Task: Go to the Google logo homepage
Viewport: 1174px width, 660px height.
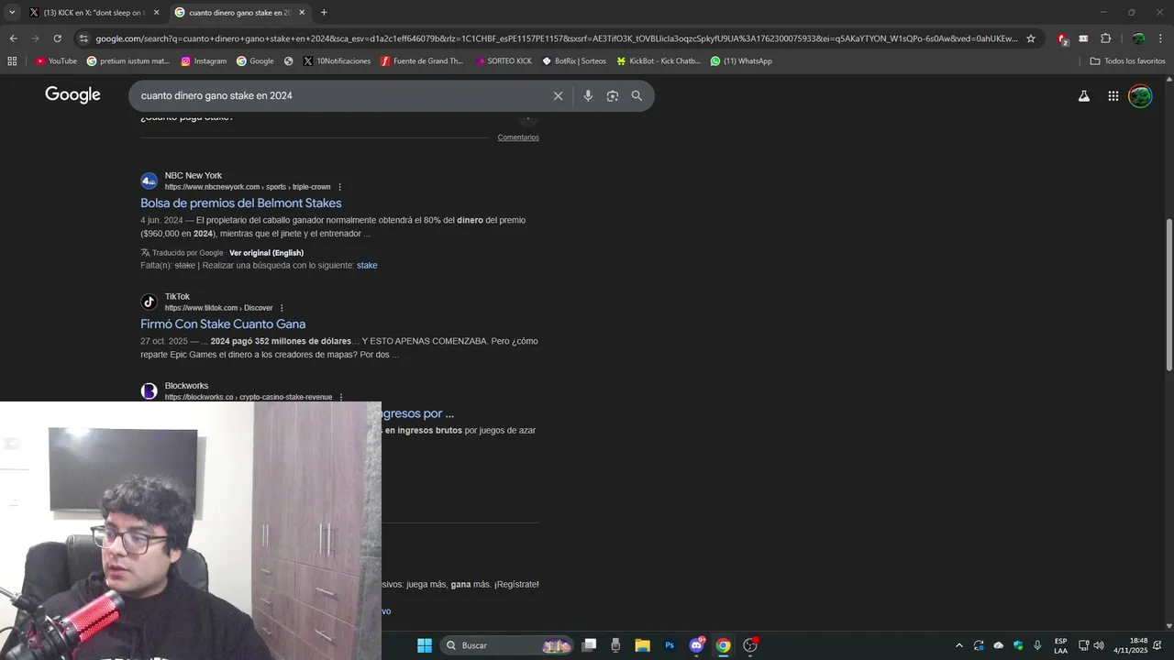Action: click(72, 95)
